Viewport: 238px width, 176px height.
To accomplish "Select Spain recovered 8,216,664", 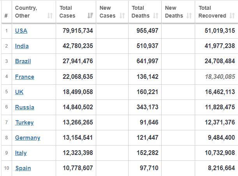I will [x=222, y=168].
